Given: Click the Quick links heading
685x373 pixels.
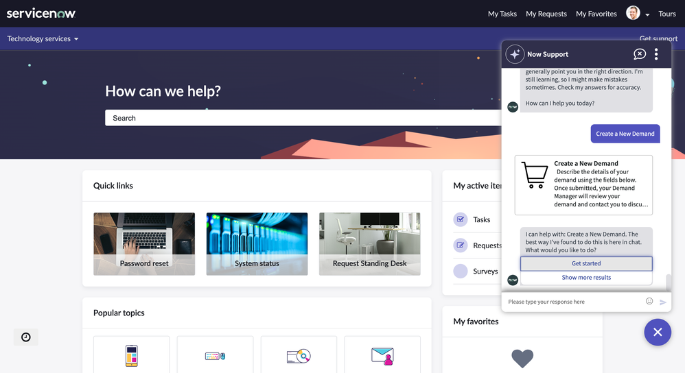Looking at the screenshot, I should (x=113, y=186).
